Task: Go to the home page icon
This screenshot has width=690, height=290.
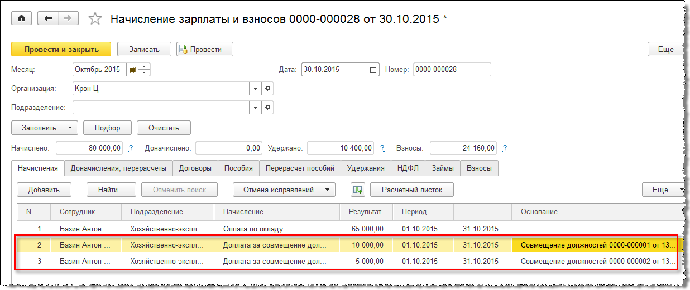Action: coord(22,18)
